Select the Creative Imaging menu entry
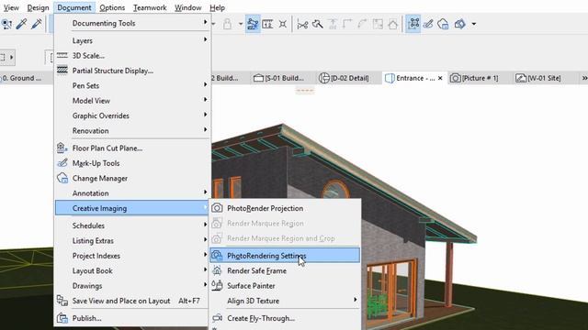 pos(132,208)
